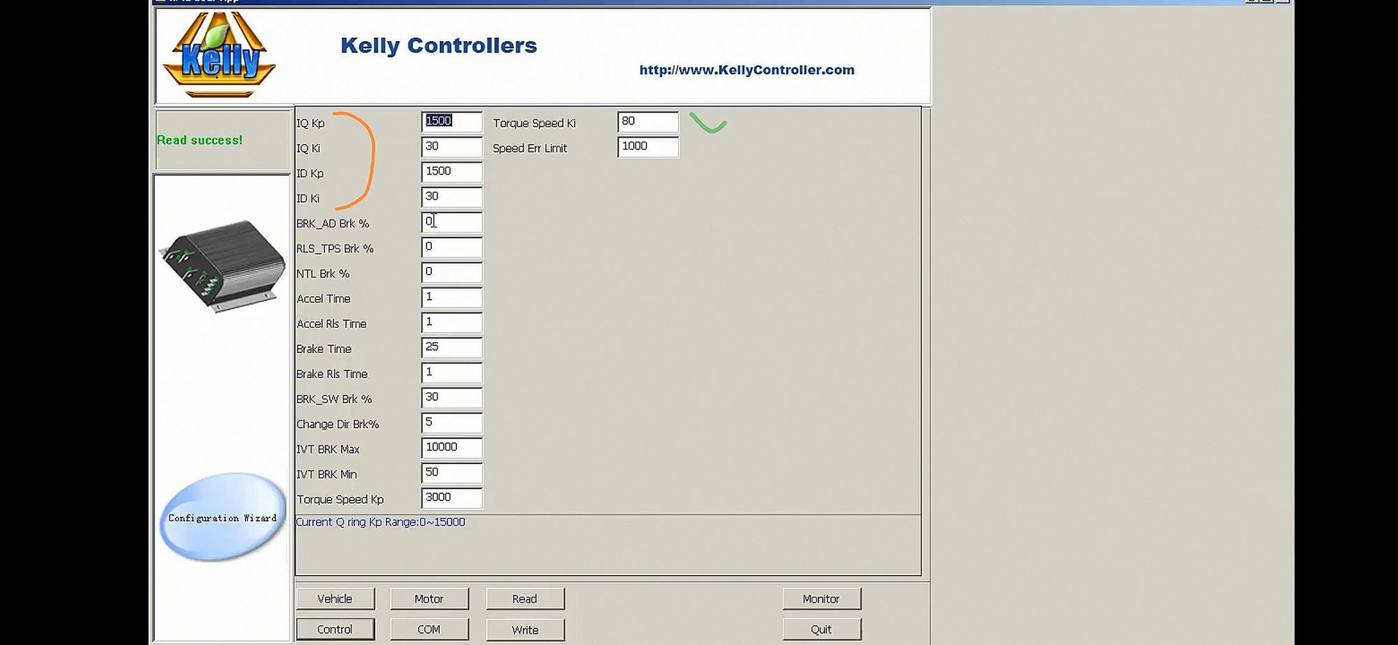This screenshot has width=1398, height=645.
Task: Open the Configuration Wizard bubble
Action: pyautogui.click(x=222, y=518)
